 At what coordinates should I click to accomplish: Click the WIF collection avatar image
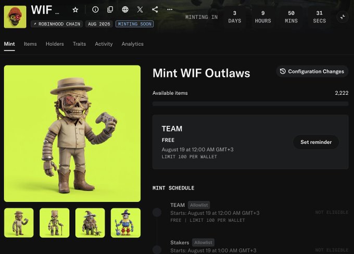pyautogui.click(x=15, y=17)
